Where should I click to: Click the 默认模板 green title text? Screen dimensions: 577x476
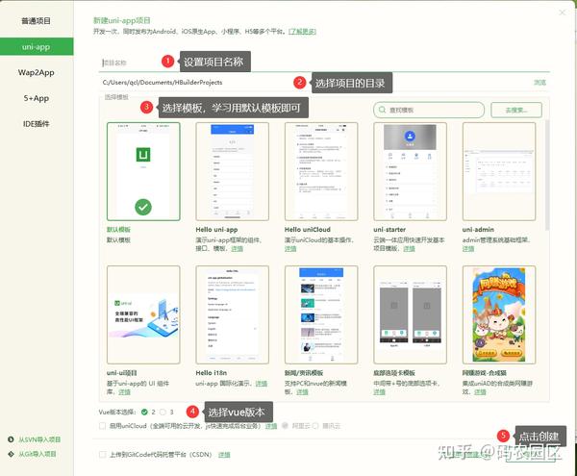(x=118, y=230)
